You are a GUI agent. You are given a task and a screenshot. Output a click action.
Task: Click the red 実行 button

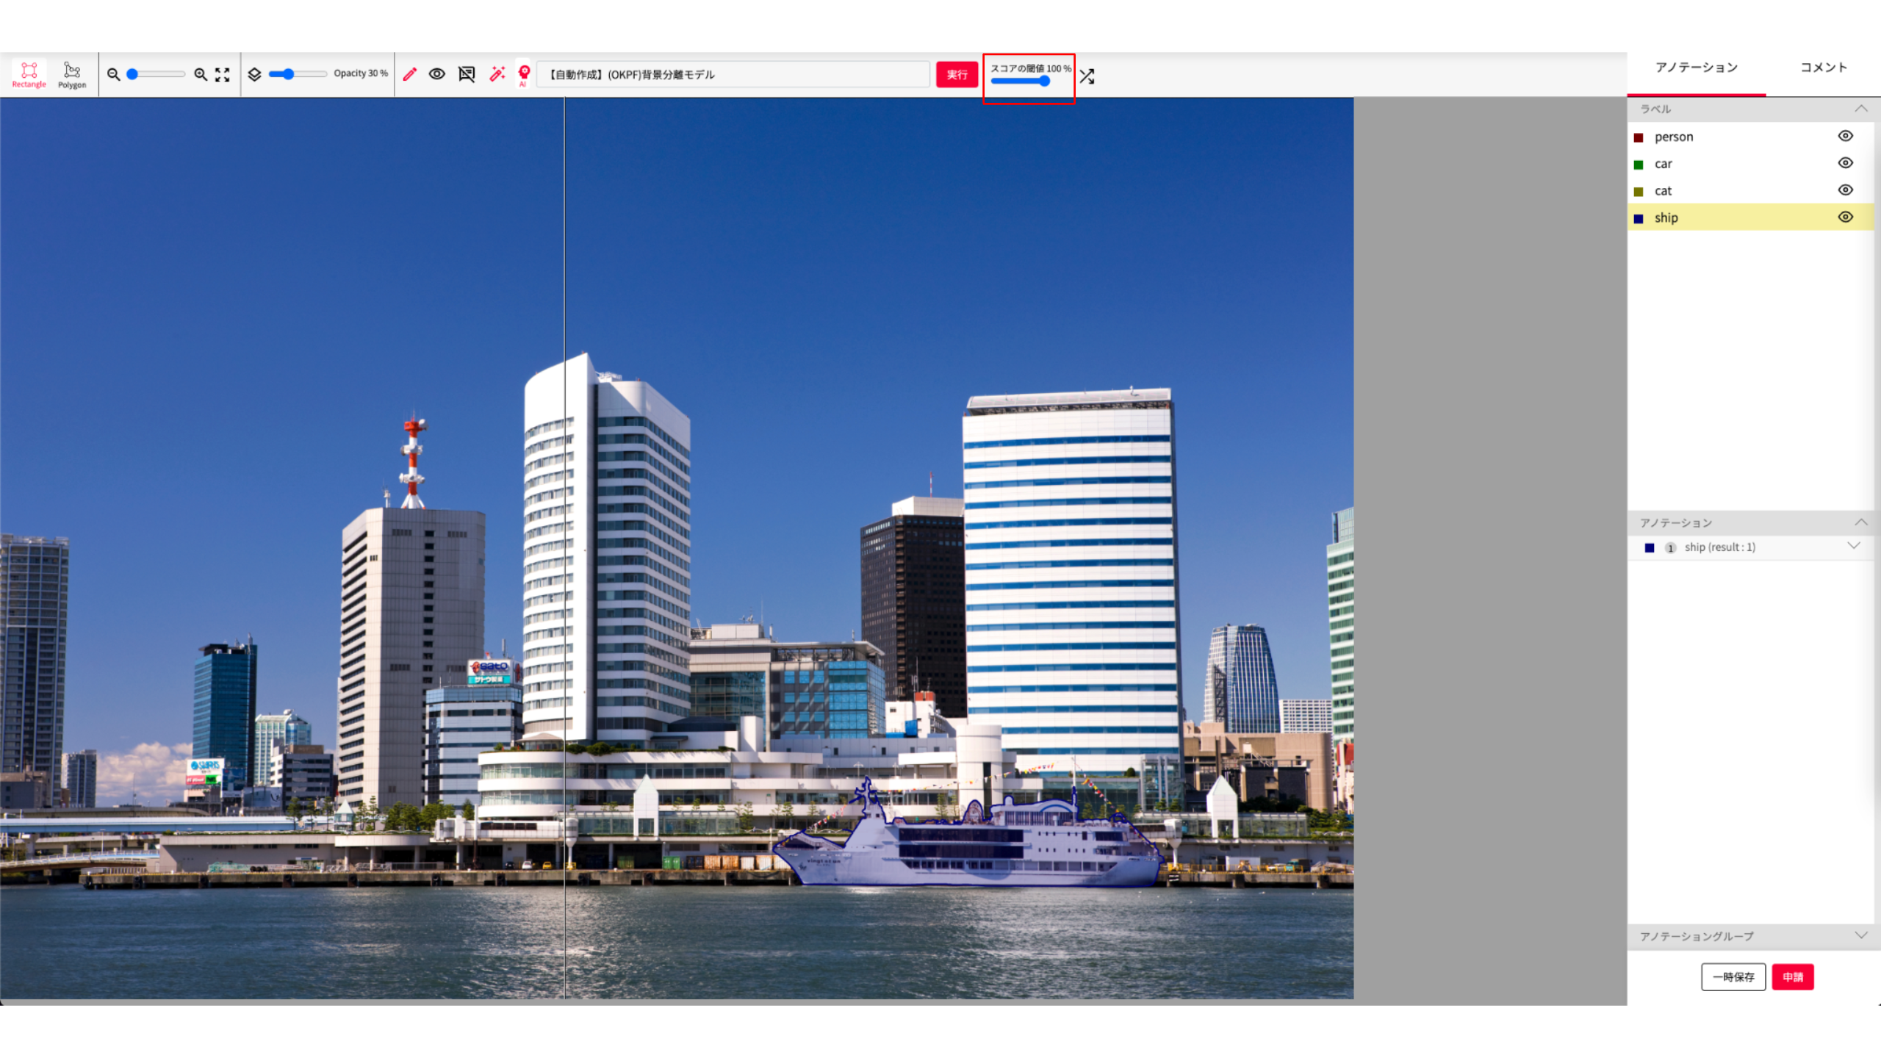tap(957, 74)
